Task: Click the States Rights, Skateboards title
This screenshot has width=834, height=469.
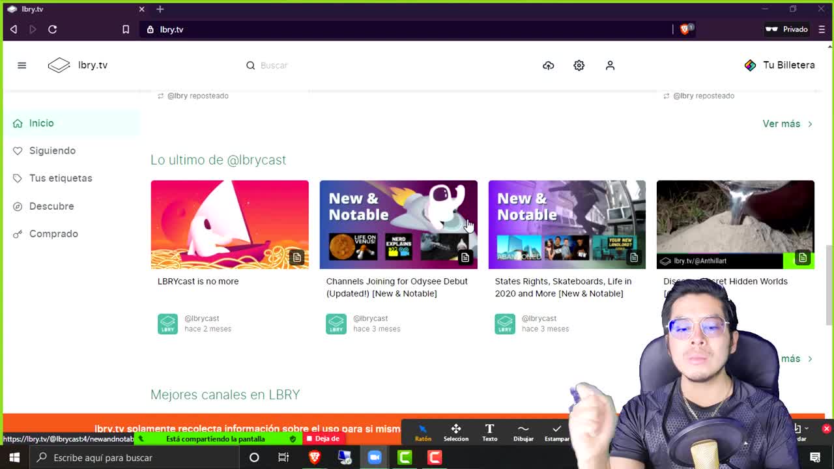Action: click(x=563, y=287)
